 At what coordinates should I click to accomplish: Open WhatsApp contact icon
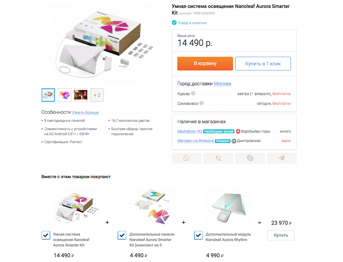pyautogui.click(x=186, y=158)
